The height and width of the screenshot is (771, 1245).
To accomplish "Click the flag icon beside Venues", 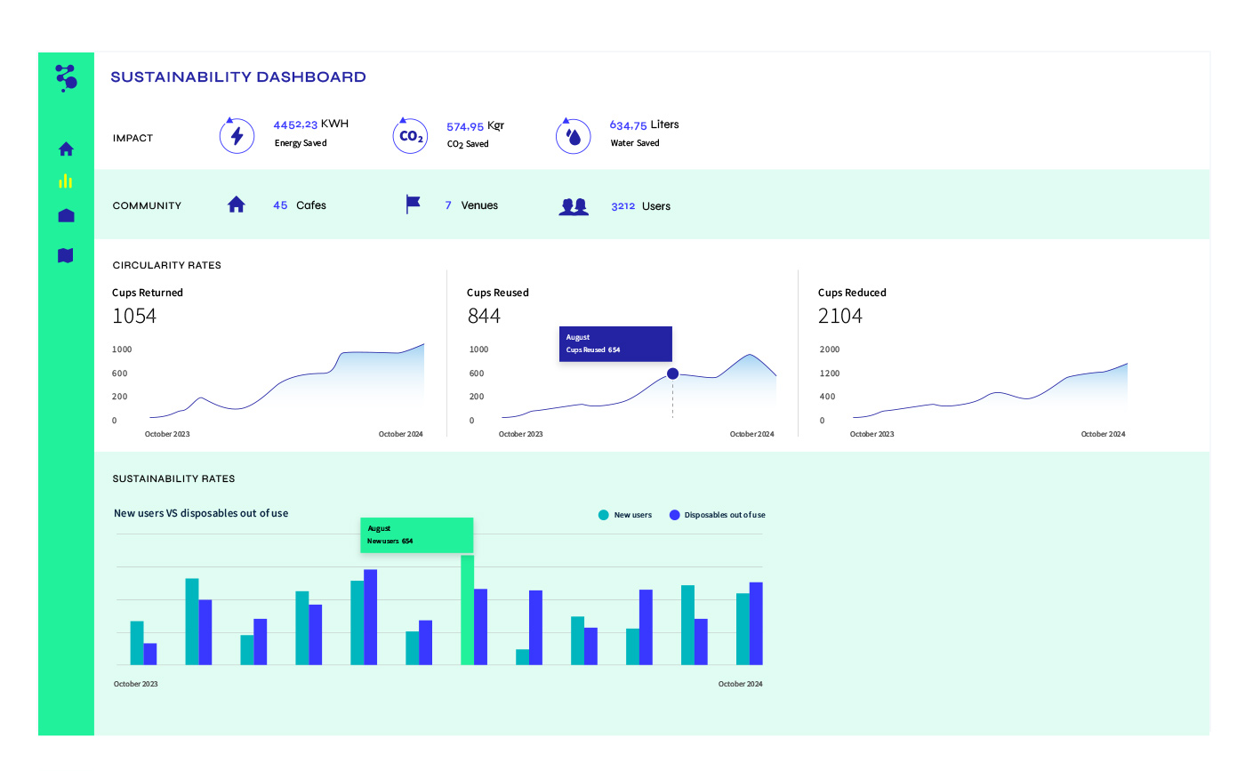I will click(x=413, y=205).
